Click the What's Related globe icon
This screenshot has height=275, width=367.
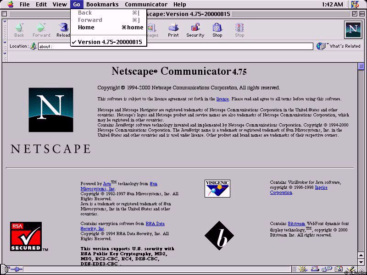[x=321, y=46]
